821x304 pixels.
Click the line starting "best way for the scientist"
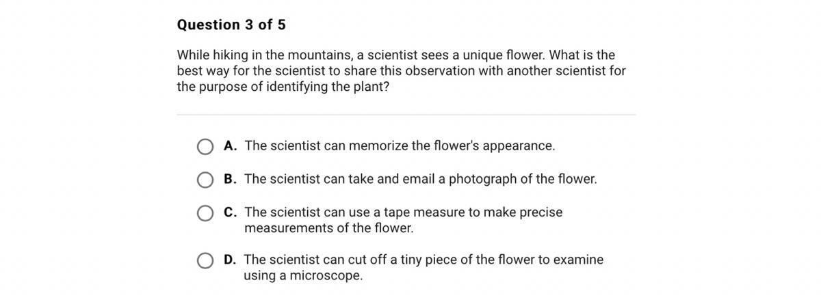click(x=402, y=71)
